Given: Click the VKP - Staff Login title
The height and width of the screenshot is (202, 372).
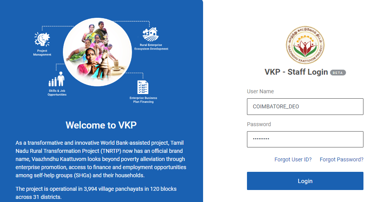Looking at the screenshot, I should (296, 72).
